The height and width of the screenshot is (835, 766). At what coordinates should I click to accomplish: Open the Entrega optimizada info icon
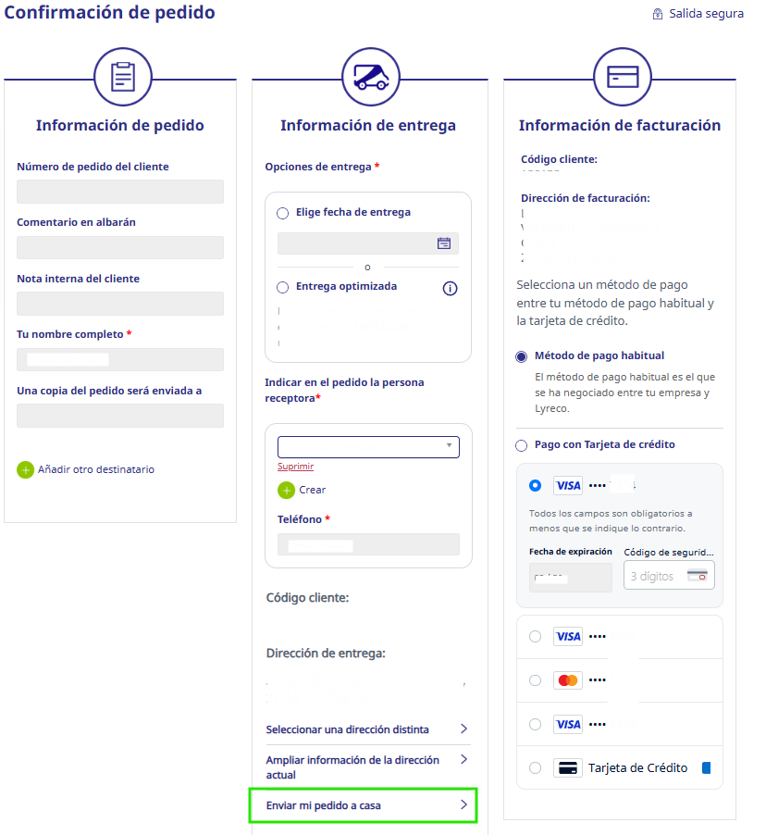[x=450, y=288]
